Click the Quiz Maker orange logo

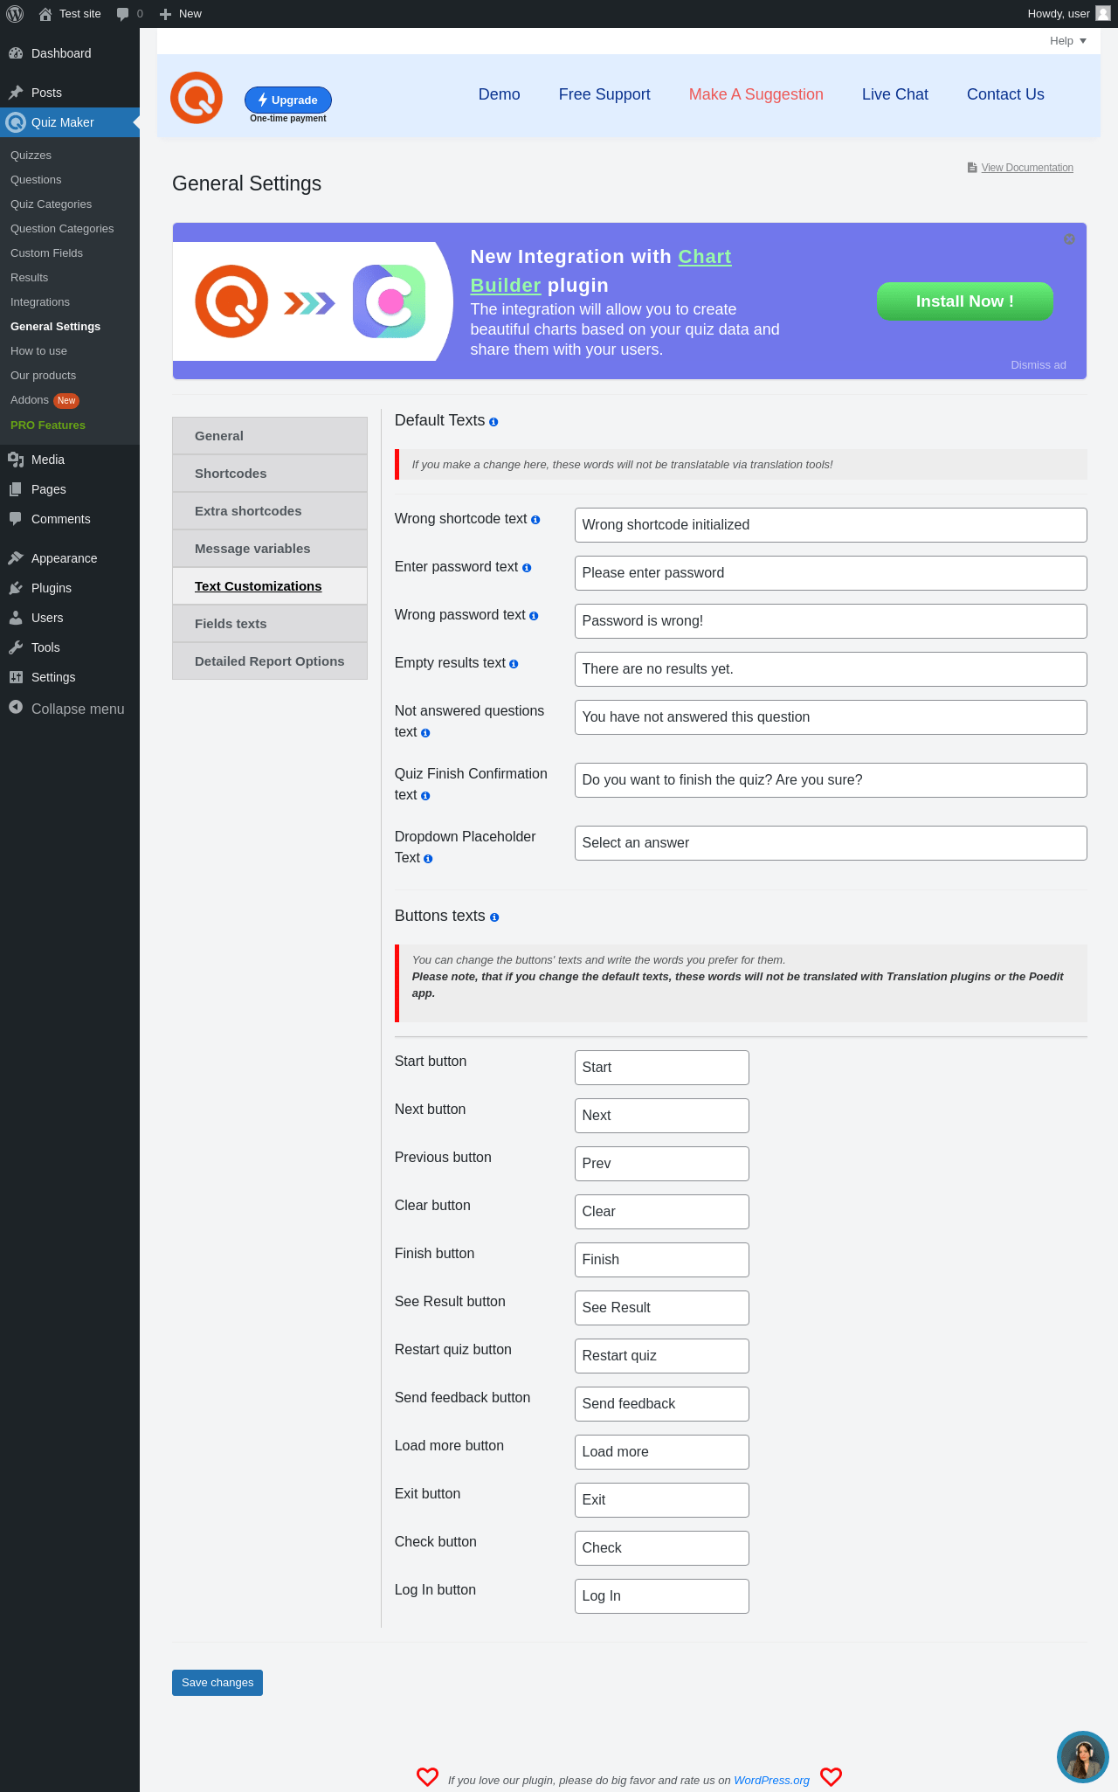coord(197,98)
